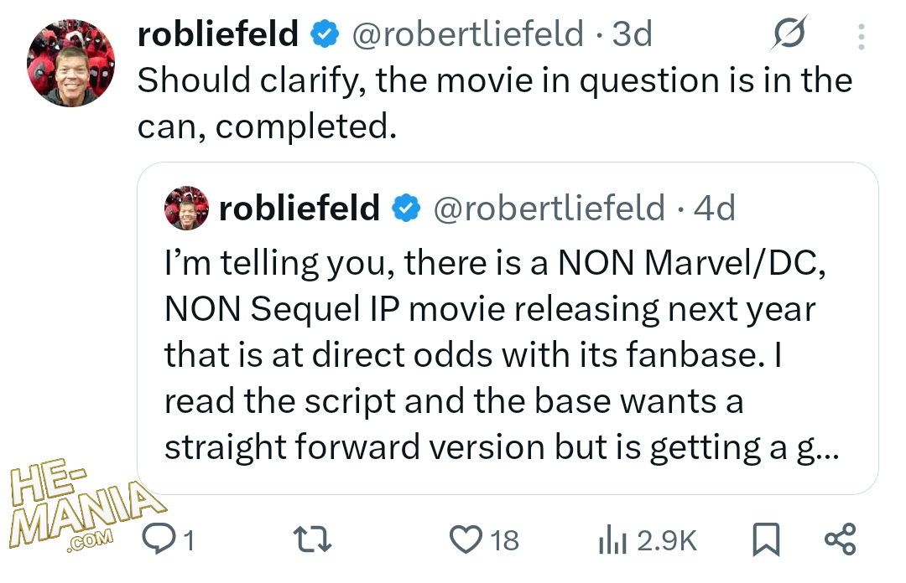Open the 3d timestamp link
Screen dimensions: 906x583
click(633, 34)
